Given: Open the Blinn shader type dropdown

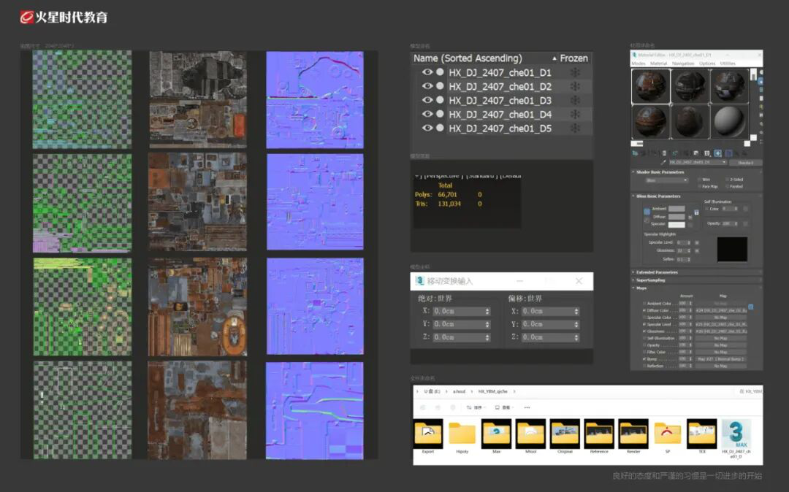Looking at the screenshot, I should [x=667, y=180].
